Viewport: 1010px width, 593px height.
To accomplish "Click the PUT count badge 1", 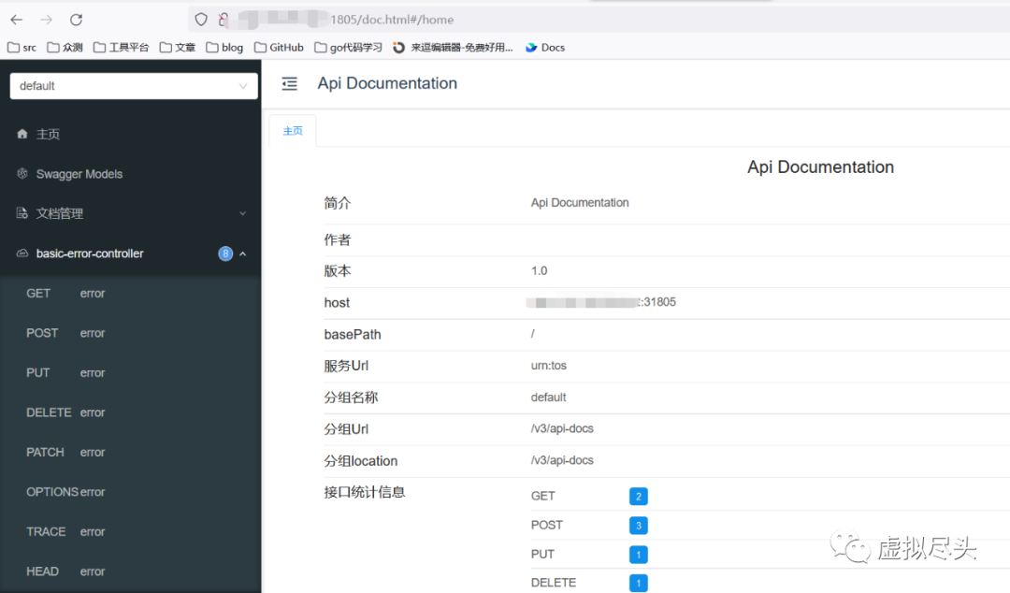I will (639, 555).
